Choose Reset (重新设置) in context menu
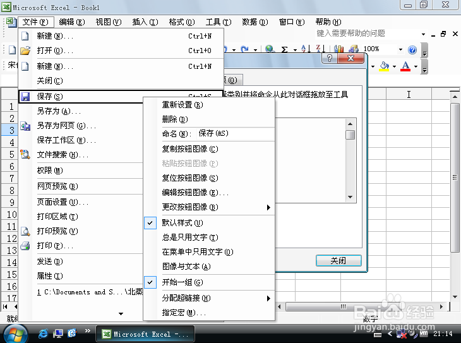 [x=210, y=105]
